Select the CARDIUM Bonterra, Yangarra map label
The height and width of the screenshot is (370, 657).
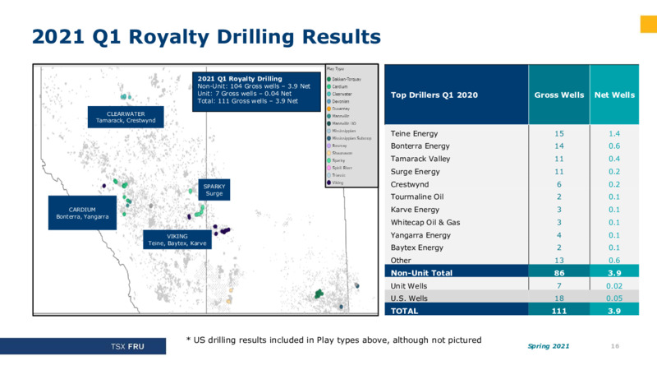(x=83, y=213)
